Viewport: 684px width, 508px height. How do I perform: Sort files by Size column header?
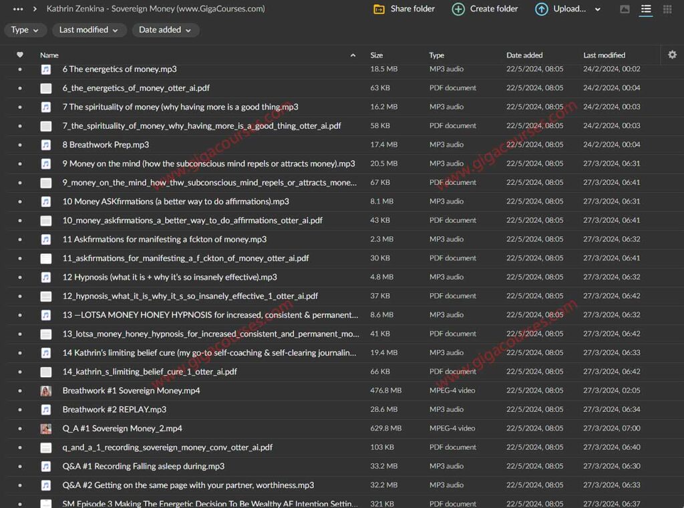pyautogui.click(x=377, y=55)
